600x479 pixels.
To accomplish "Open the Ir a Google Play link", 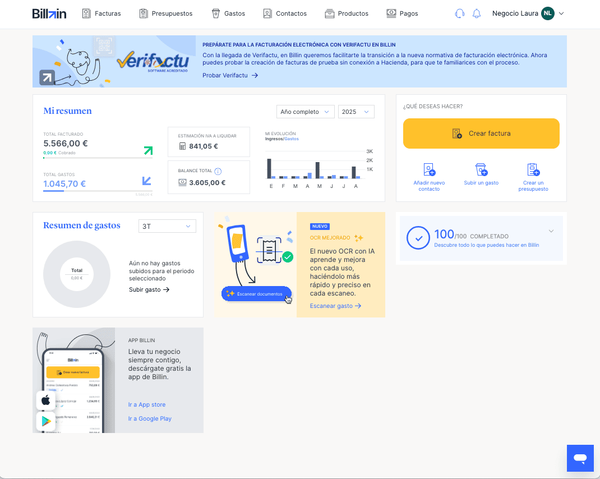I will point(150,419).
